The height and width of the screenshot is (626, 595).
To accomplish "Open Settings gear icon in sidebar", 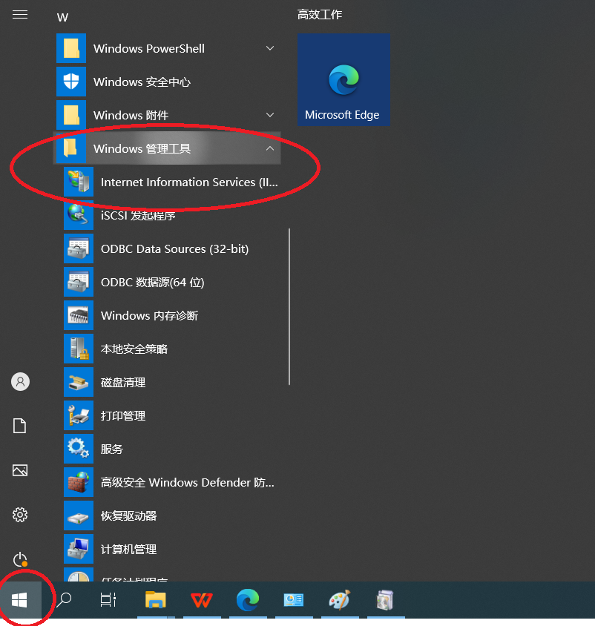I will coord(20,515).
